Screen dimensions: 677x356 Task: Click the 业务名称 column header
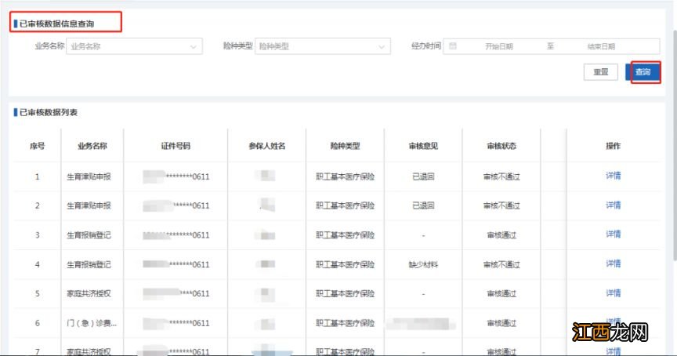(x=92, y=146)
